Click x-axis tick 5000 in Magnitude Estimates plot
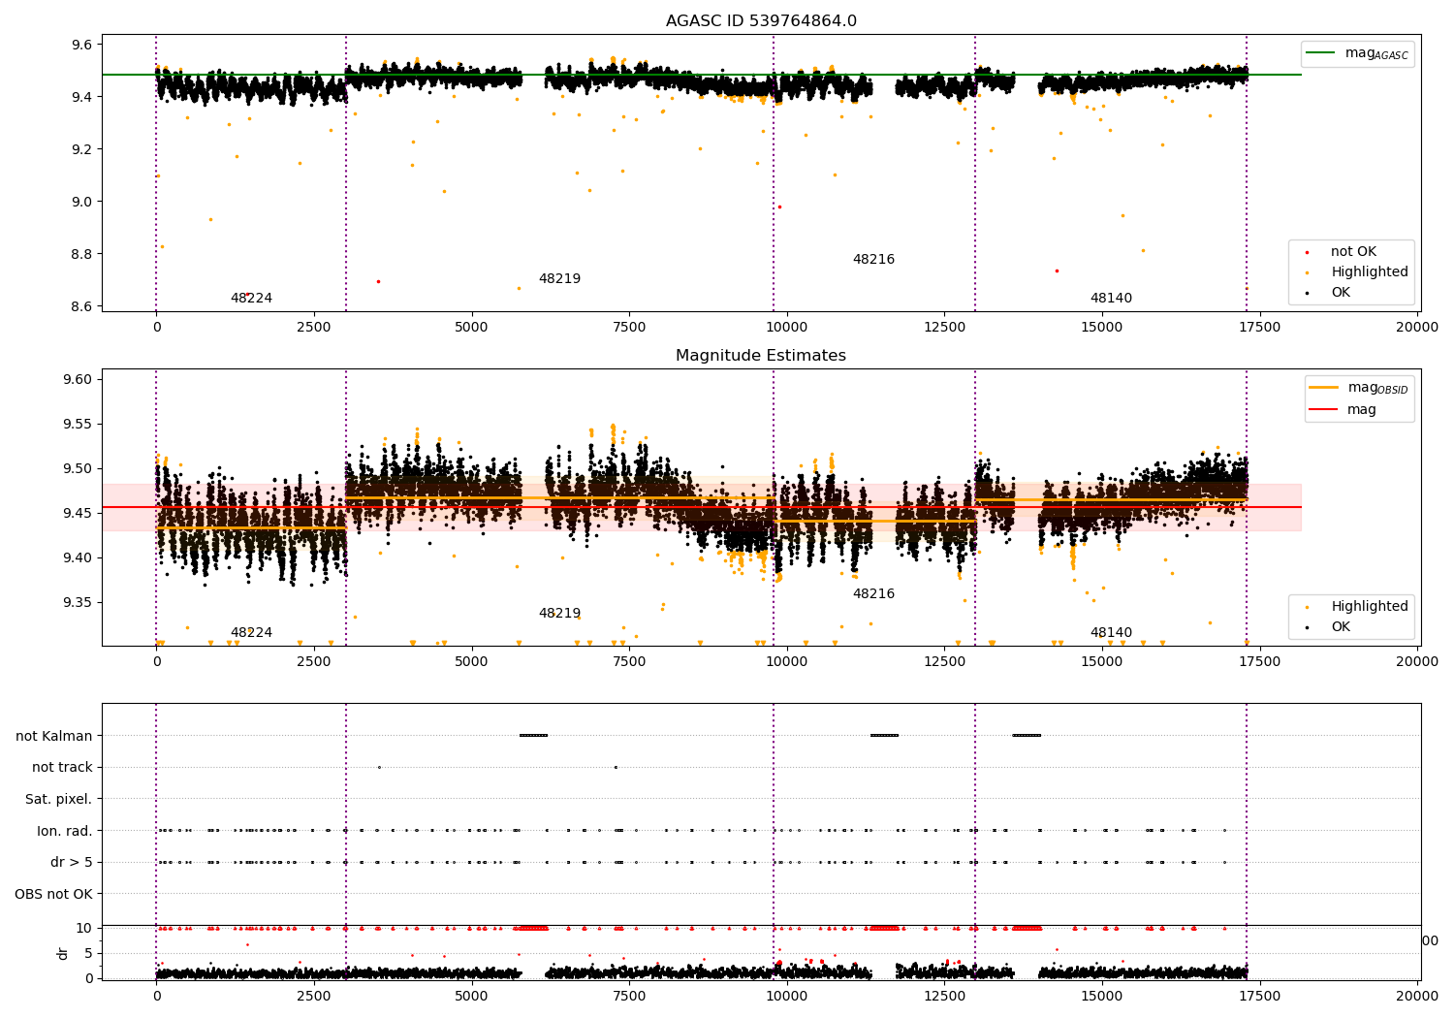1454x1018 pixels. (x=471, y=662)
